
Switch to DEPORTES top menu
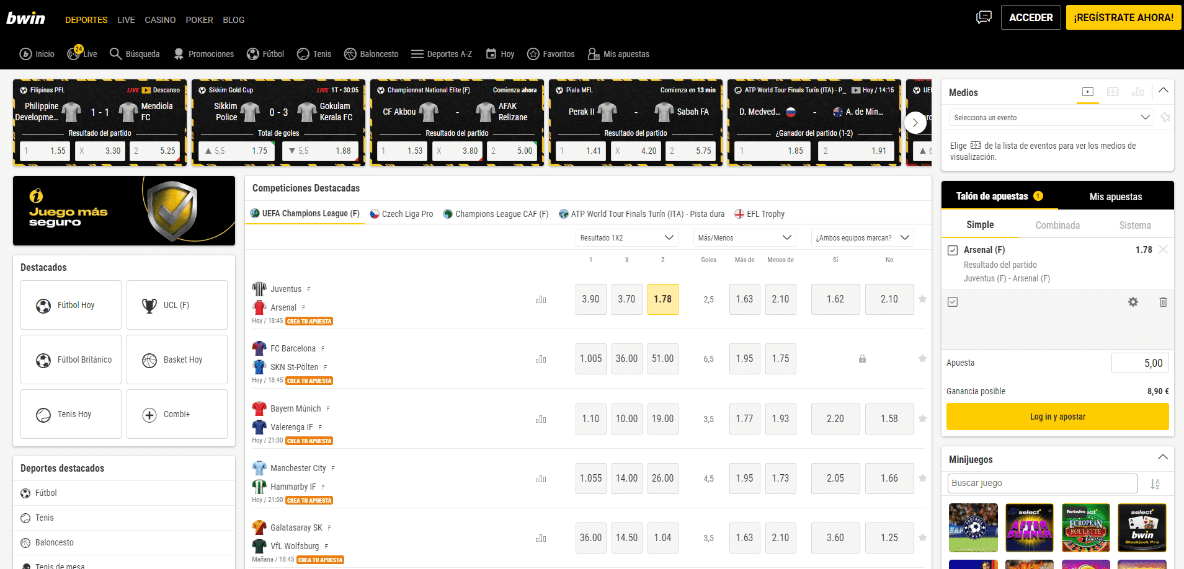(x=86, y=20)
